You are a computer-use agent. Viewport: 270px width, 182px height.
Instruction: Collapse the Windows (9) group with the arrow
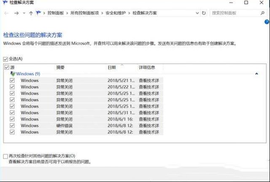(x=256, y=74)
